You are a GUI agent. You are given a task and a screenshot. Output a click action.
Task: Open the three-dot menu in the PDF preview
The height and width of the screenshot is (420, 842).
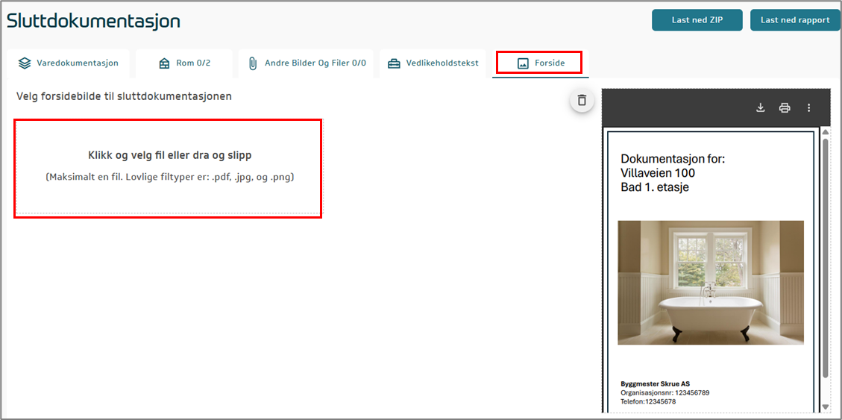(x=808, y=107)
